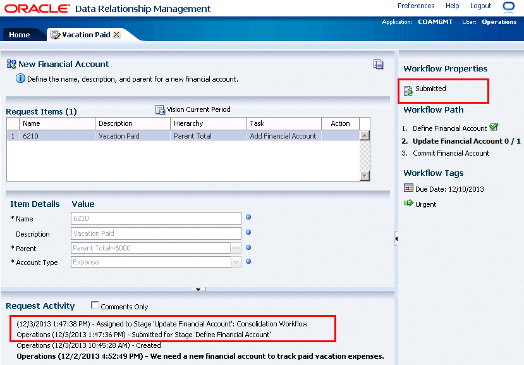Click the Vision Current Period version icon
Image resolution: width=524 pixels, height=365 pixels.
click(x=160, y=109)
